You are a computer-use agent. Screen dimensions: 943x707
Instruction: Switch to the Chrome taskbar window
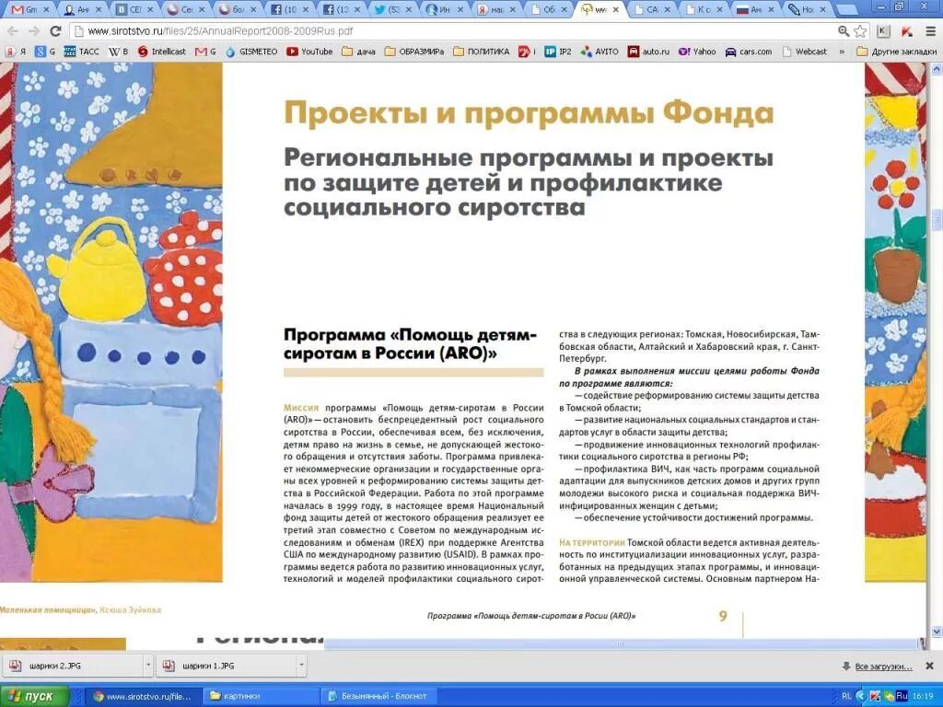pos(143,696)
